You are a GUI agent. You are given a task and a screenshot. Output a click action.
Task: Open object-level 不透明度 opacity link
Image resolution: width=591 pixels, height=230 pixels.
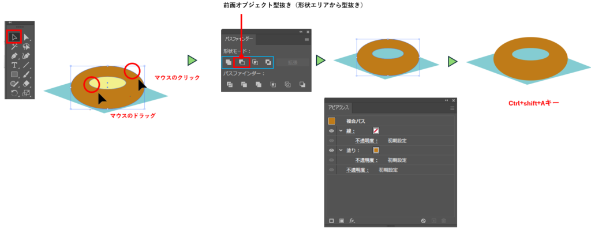tap(358, 170)
